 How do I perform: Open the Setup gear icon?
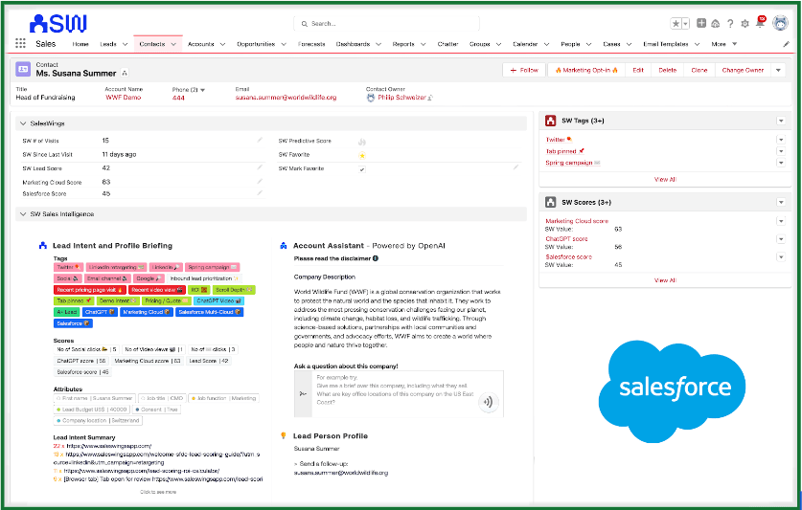coord(745,23)
